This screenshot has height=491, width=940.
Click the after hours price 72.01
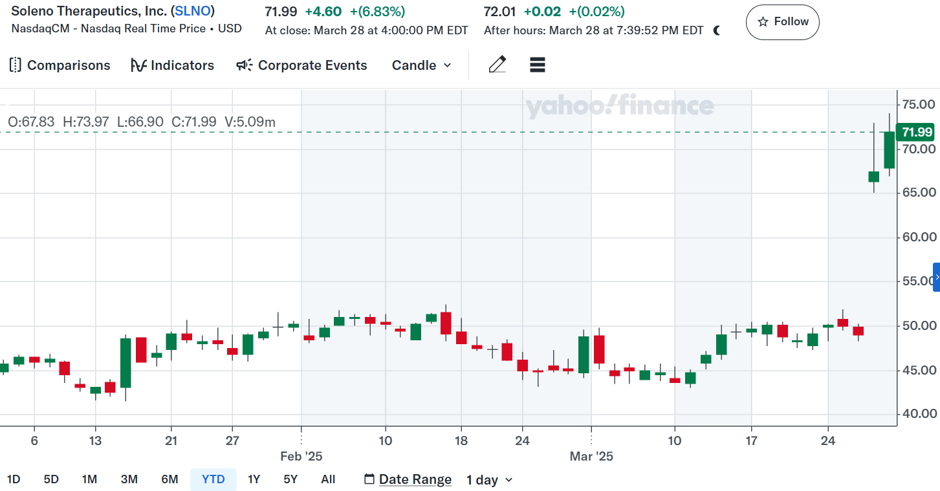coord(500,11)
